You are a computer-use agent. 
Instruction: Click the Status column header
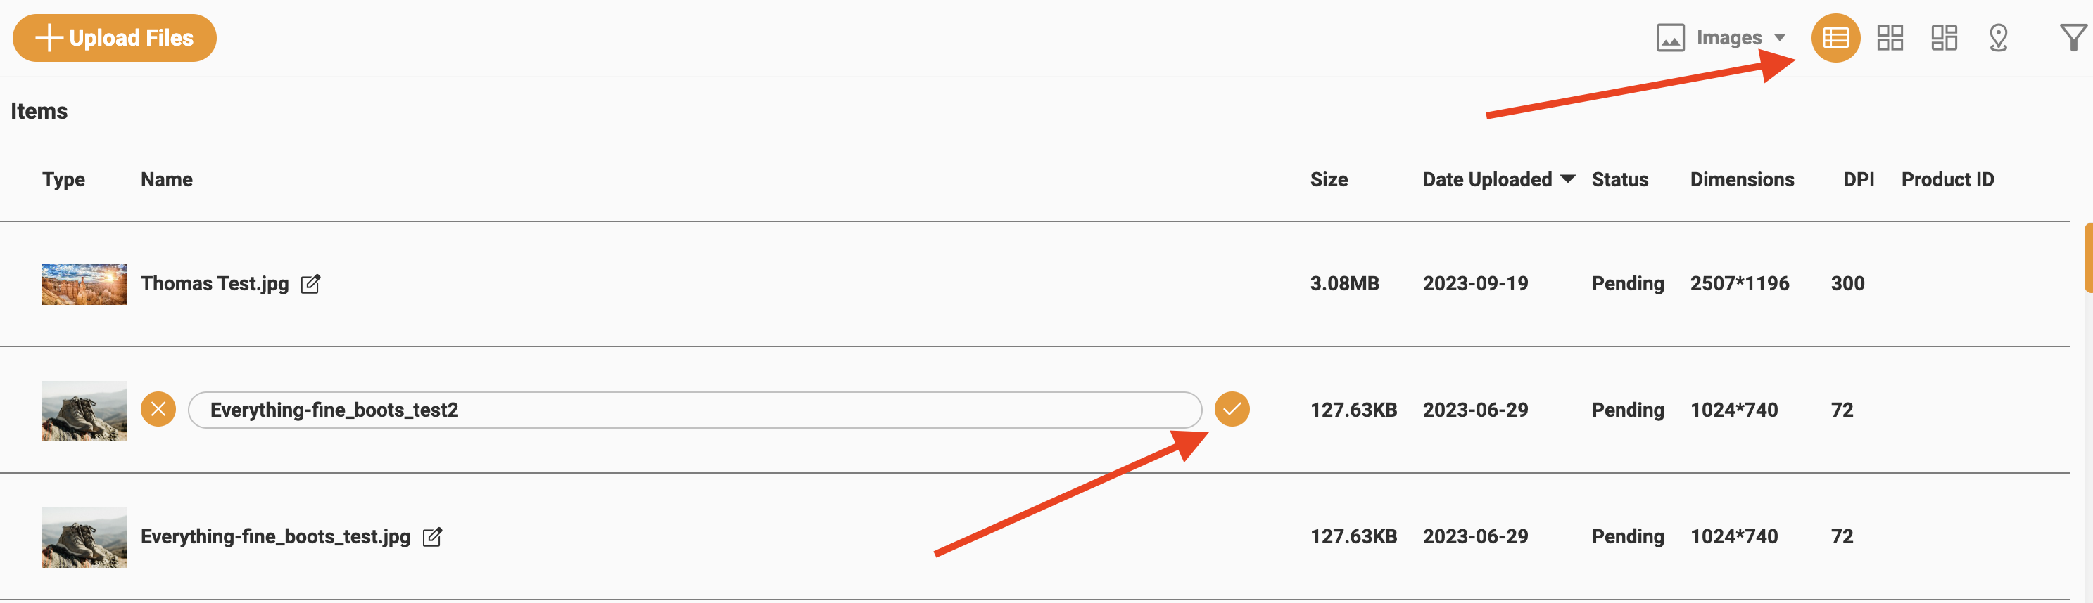1619,179
